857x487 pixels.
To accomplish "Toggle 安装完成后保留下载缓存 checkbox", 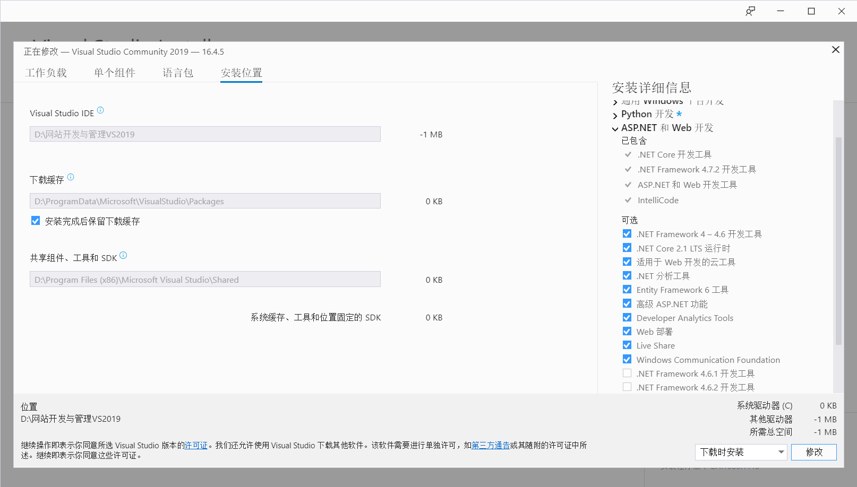I will [x=36, y=221].
